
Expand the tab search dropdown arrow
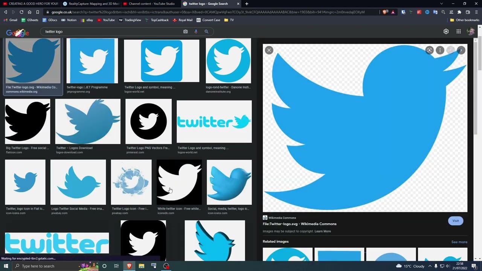point(441,4)
